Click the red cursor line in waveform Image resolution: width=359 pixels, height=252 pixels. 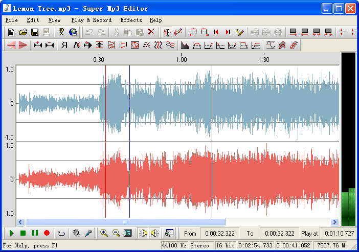pyautogui.click(x=105, y=142)
